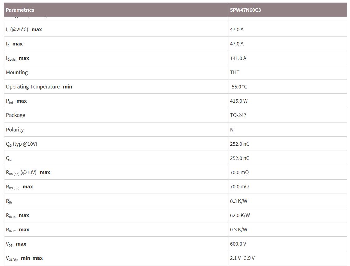Select the Ptot max parameter label
This screenshot has height=266, width=350.
[x=16, y=101]
